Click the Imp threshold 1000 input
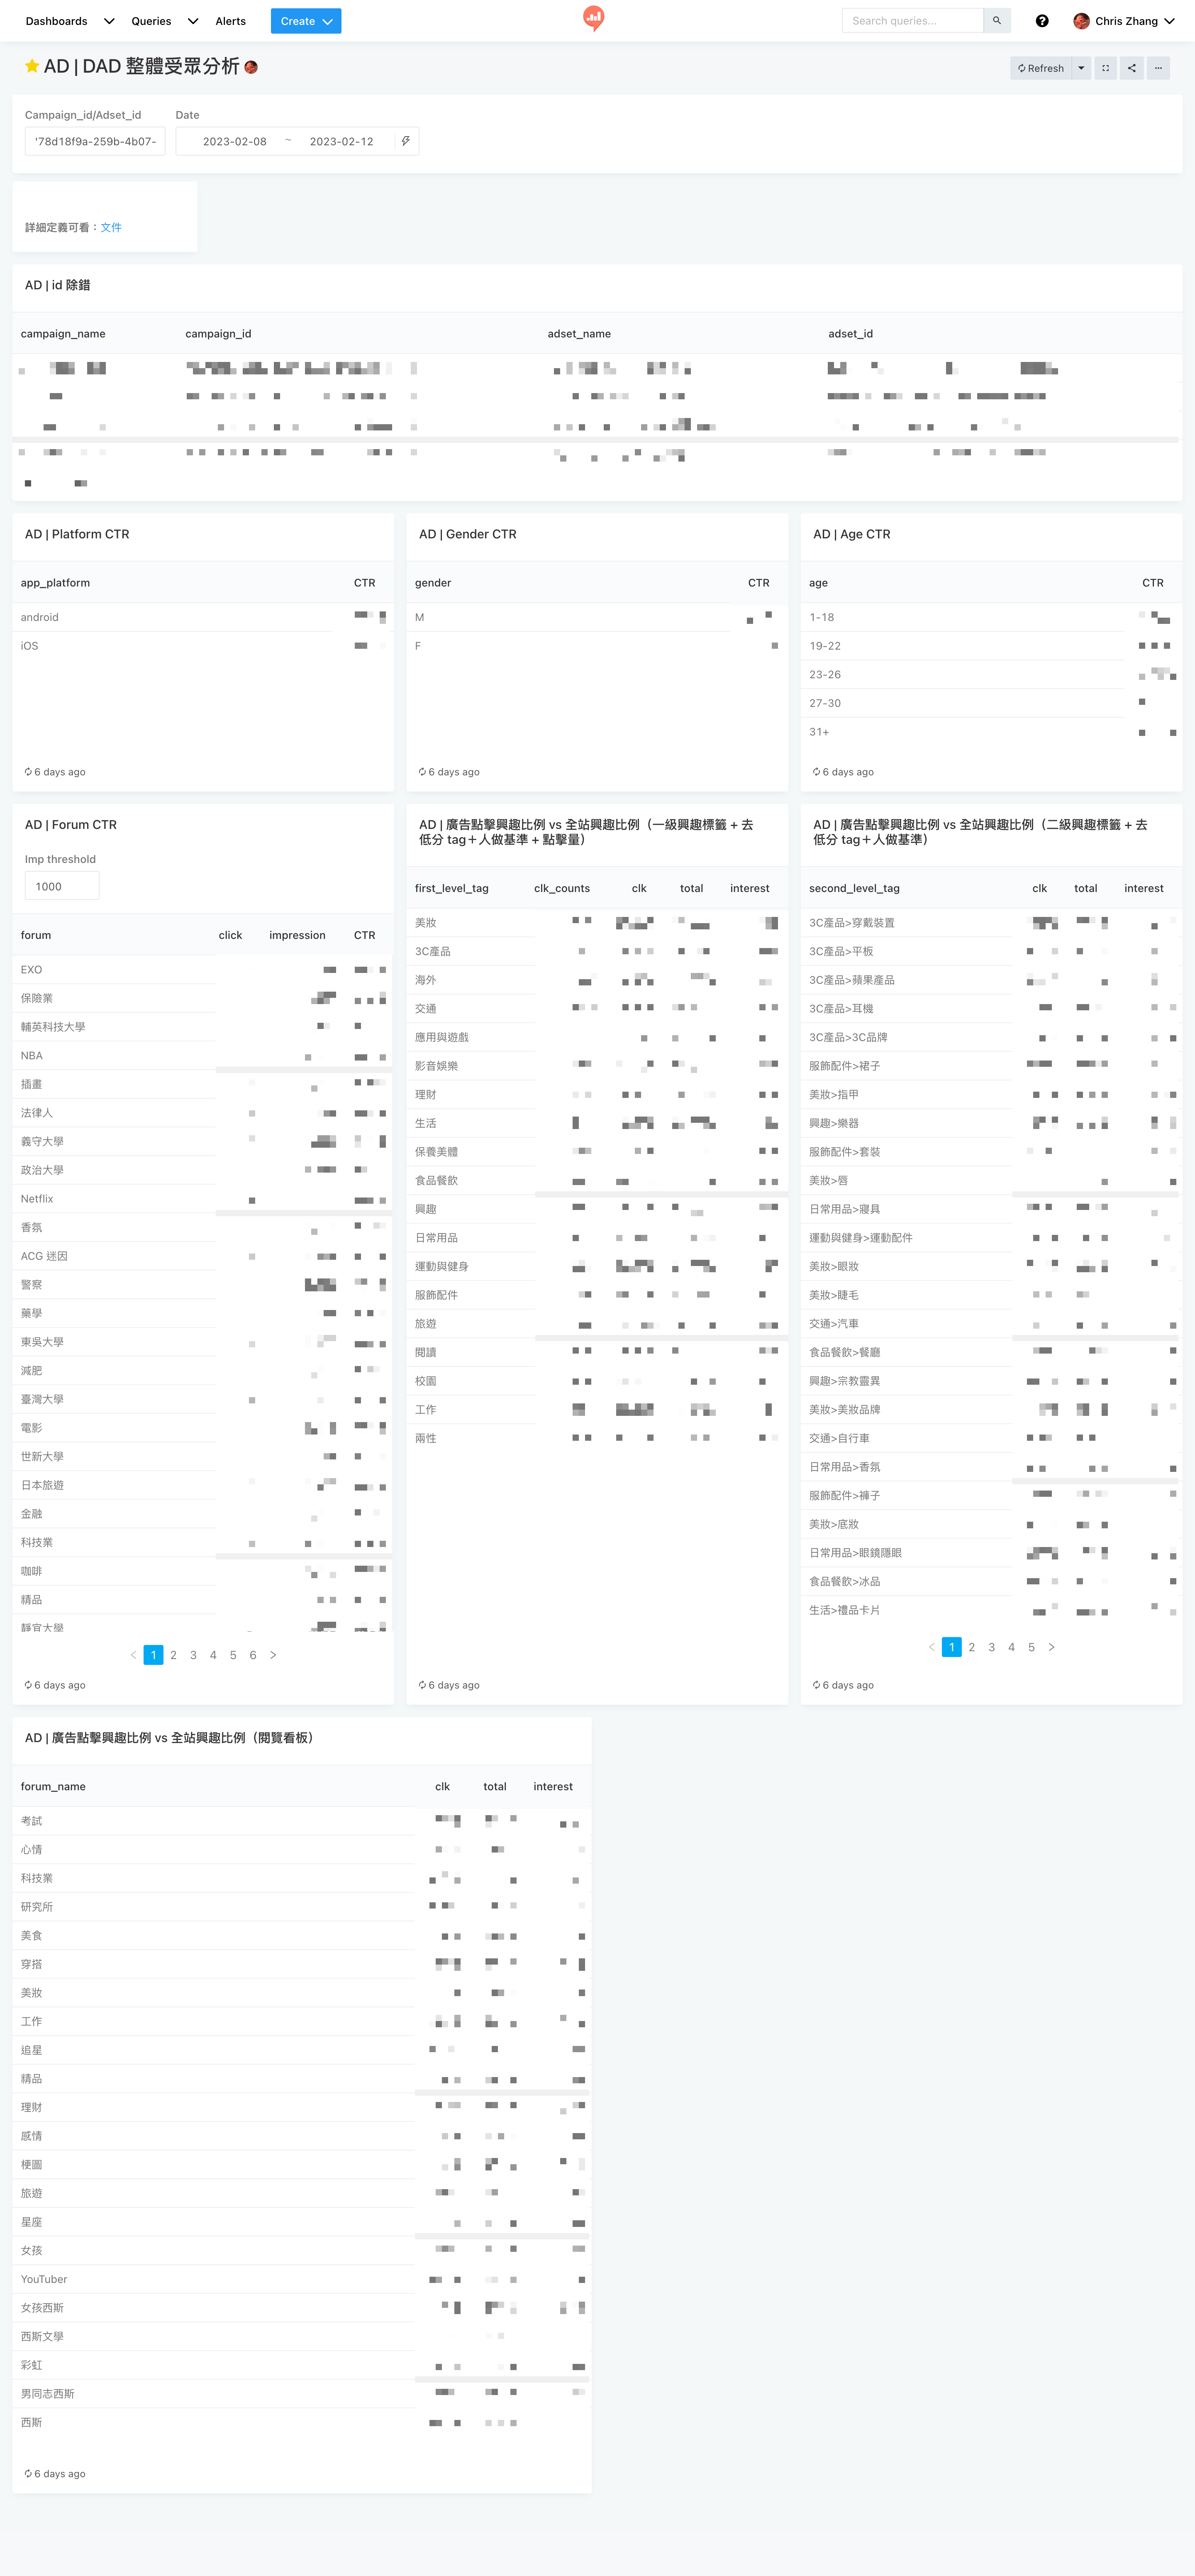The width and height of the screenshot is (1195, 2576). [62, 886]
